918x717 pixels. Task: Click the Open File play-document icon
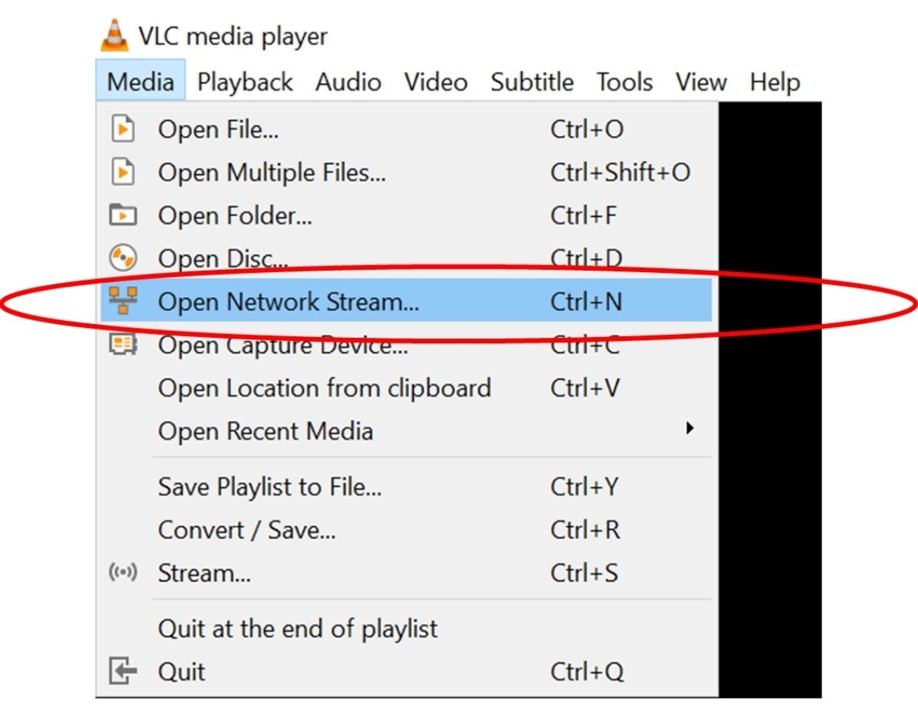pos(122,129)
